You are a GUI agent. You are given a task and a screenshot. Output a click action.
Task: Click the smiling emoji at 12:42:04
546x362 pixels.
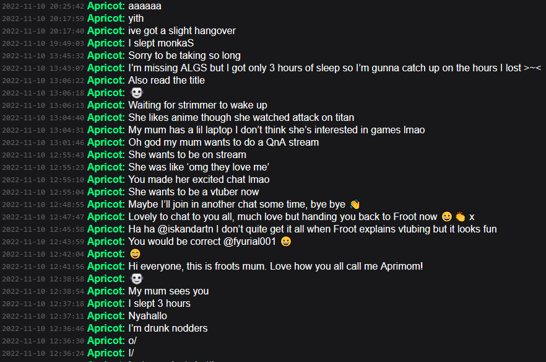[135, 254]
